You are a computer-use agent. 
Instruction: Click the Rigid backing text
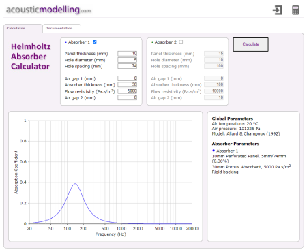coord(225,172)
